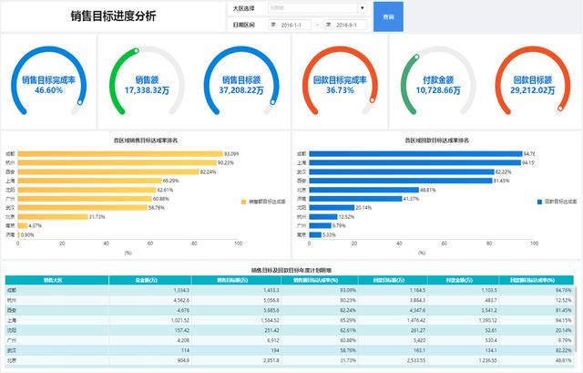
Task: Click the 销售额 gauge green handle
Action: (x=137, y=51)
